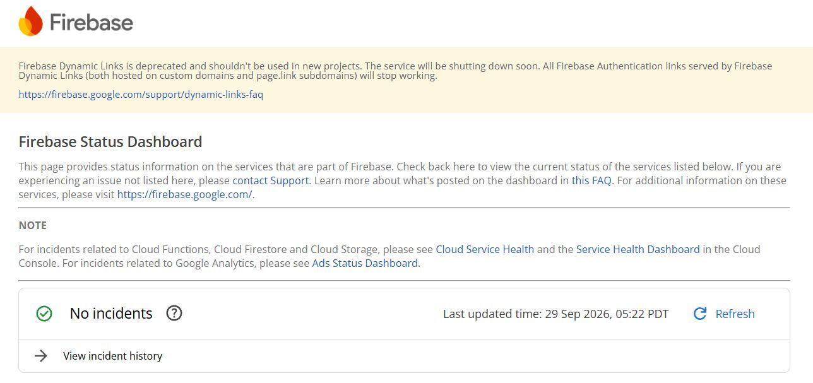Follow the 'this FAQ' link
Screen dimensions: 813x383
[x=591, y=180]
